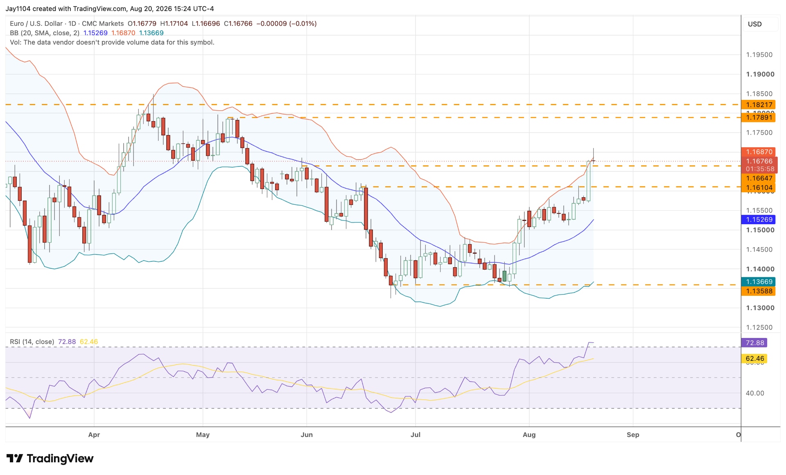Screen dimensions: 786x475
Task: Click the 1.18500 price scale tick
Action: (x=759, y=94)
